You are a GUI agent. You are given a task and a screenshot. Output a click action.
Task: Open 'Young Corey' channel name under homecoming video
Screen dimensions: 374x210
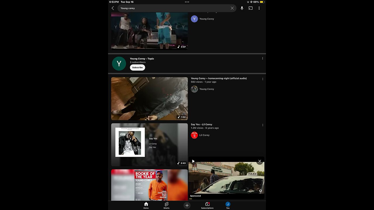[x=207, y=89]
